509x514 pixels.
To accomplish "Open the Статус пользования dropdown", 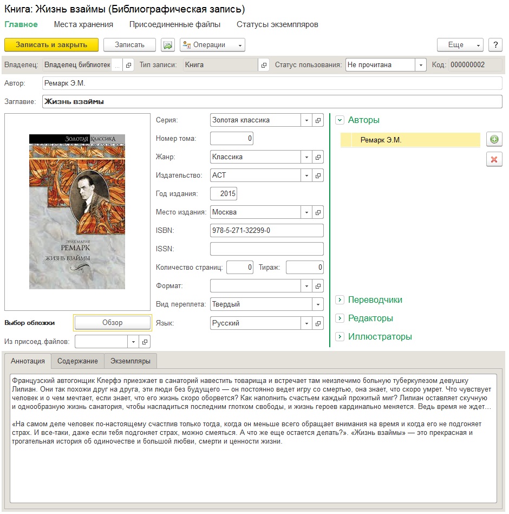I will pos(421,65).
